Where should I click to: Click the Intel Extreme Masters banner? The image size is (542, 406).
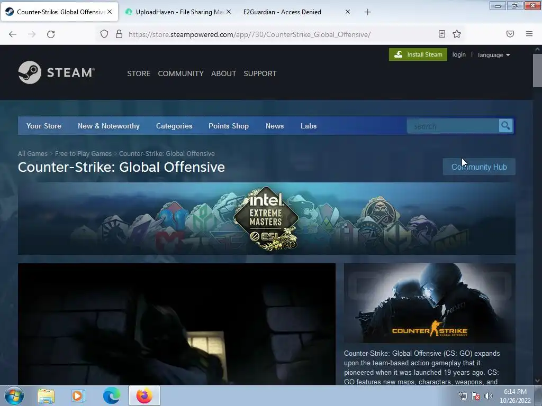click(267, 218)
